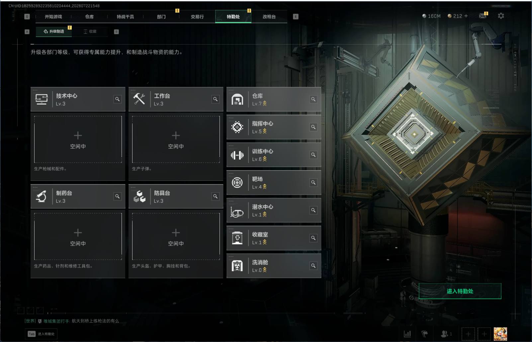Click the 靶场 target icon
This screenshot has width=532, height=342.
(237, 183)
